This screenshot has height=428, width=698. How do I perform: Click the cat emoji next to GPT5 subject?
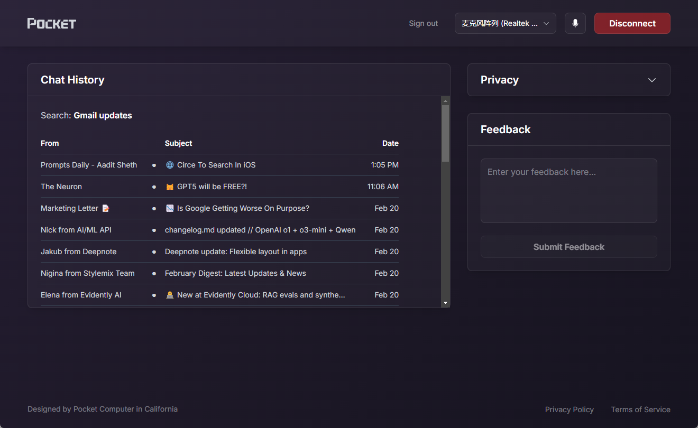(x=170, y=187)
